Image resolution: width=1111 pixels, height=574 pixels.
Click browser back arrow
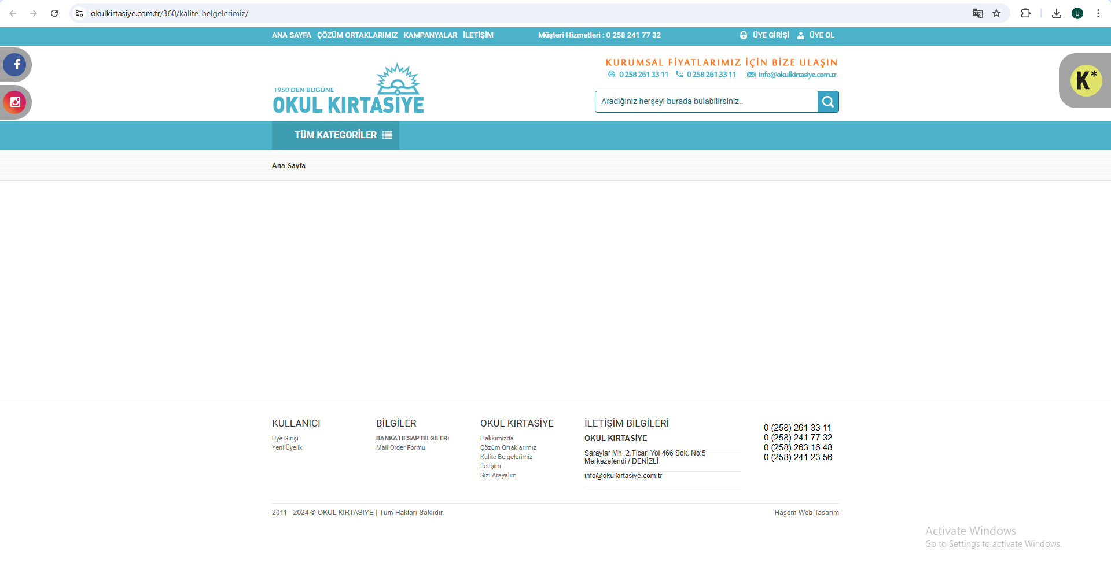coord(13,13)
